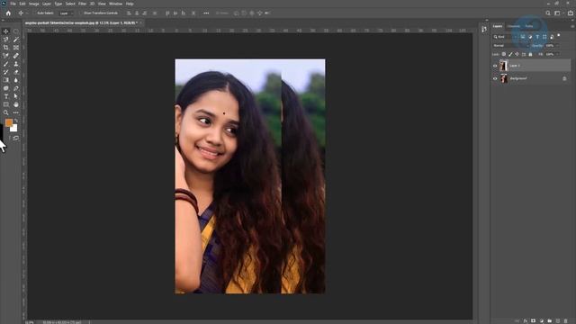
Task: Hide Background layer visibility eye
Action: pos(495,78)
